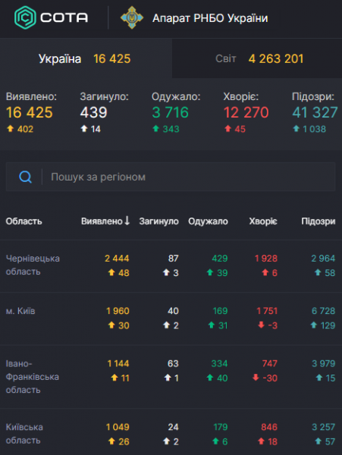
Task: Click Kyiv city recovered value 169
Action: [x=220, y=311]
